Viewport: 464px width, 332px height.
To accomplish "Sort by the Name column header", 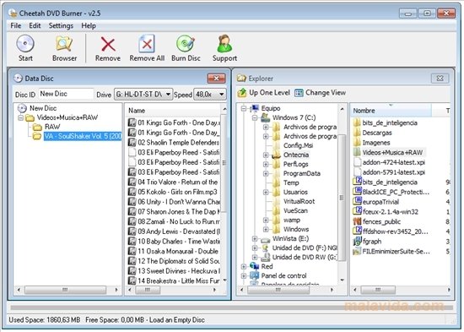I will coord(173,111).
